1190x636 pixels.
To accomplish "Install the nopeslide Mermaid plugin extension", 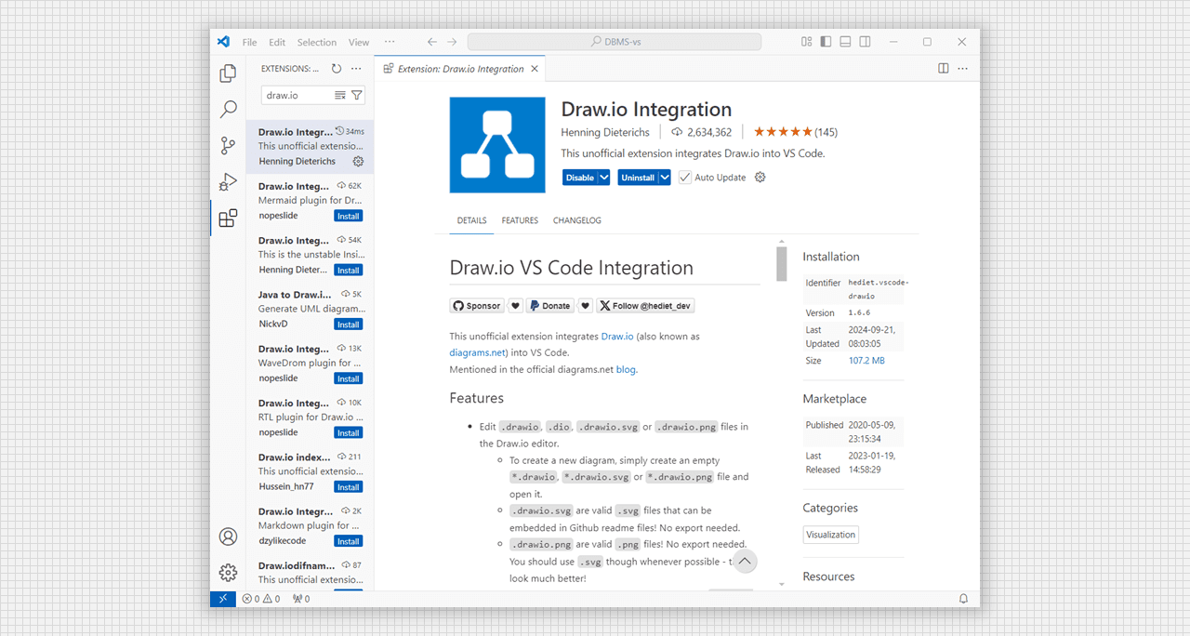I will (x=349, y=216).
